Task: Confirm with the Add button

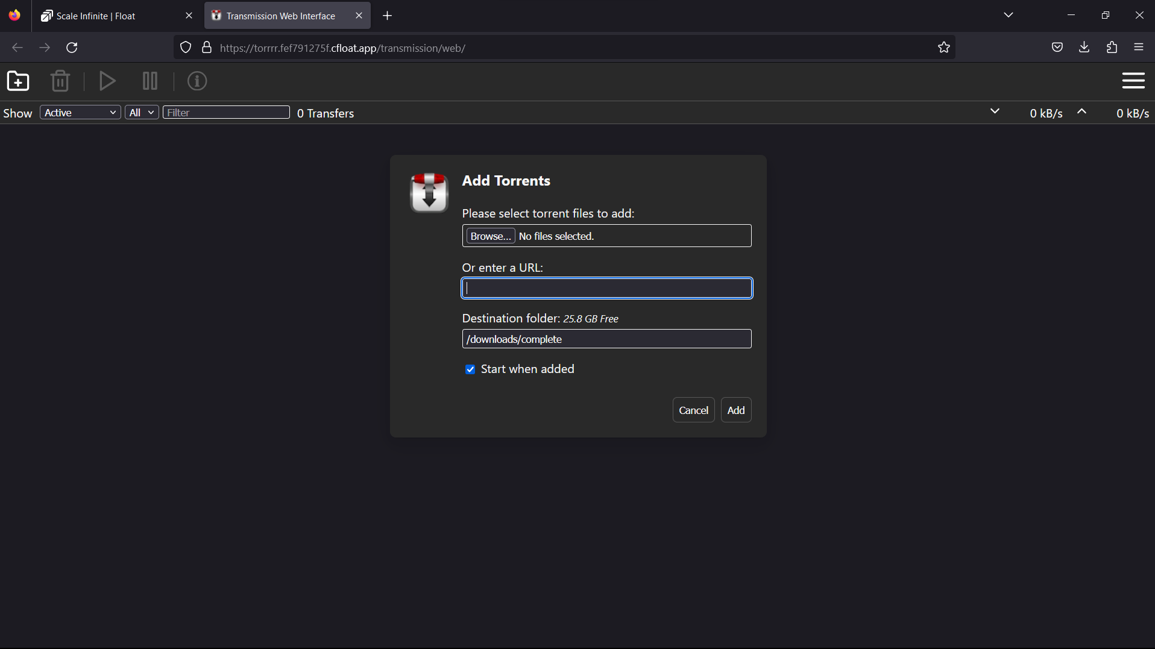Action: 736,410
